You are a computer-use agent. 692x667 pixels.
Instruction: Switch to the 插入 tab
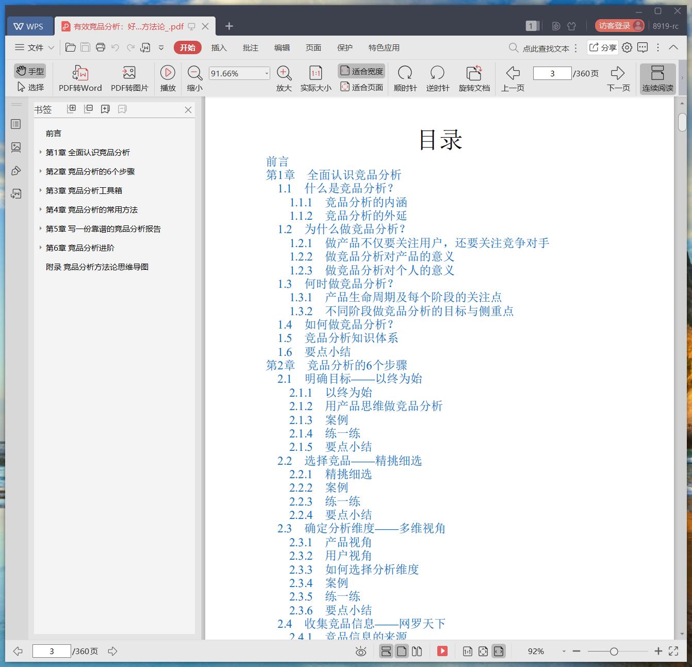click(219, 47)
